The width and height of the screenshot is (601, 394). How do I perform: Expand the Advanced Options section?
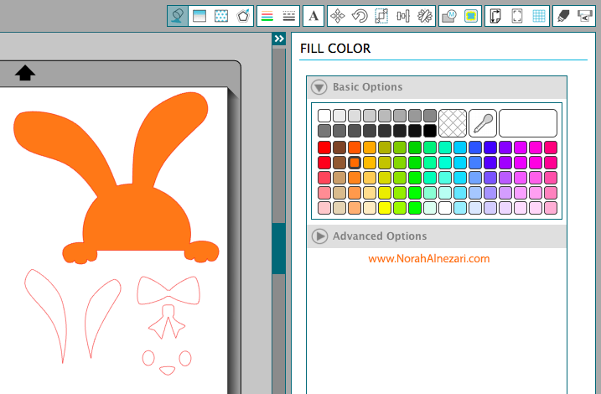click(x=319, y=236)
